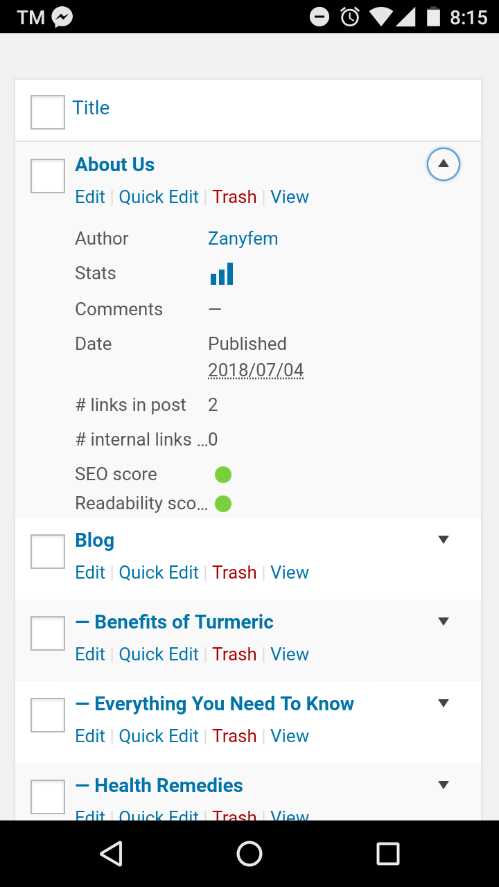Expand details for the Blog page
Viewport: 499px width, 887px height.
[444, 541]
